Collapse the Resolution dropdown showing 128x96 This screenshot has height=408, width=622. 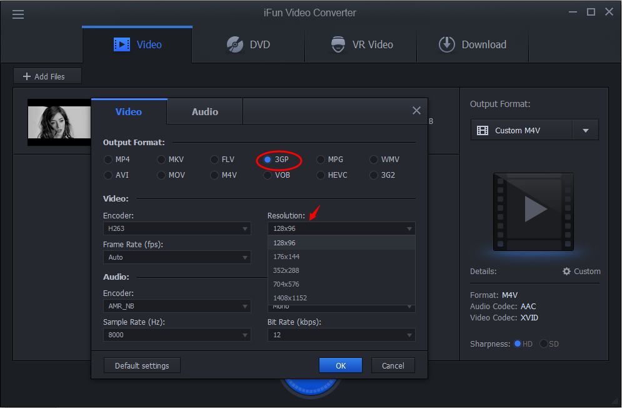tap(341, 228)
